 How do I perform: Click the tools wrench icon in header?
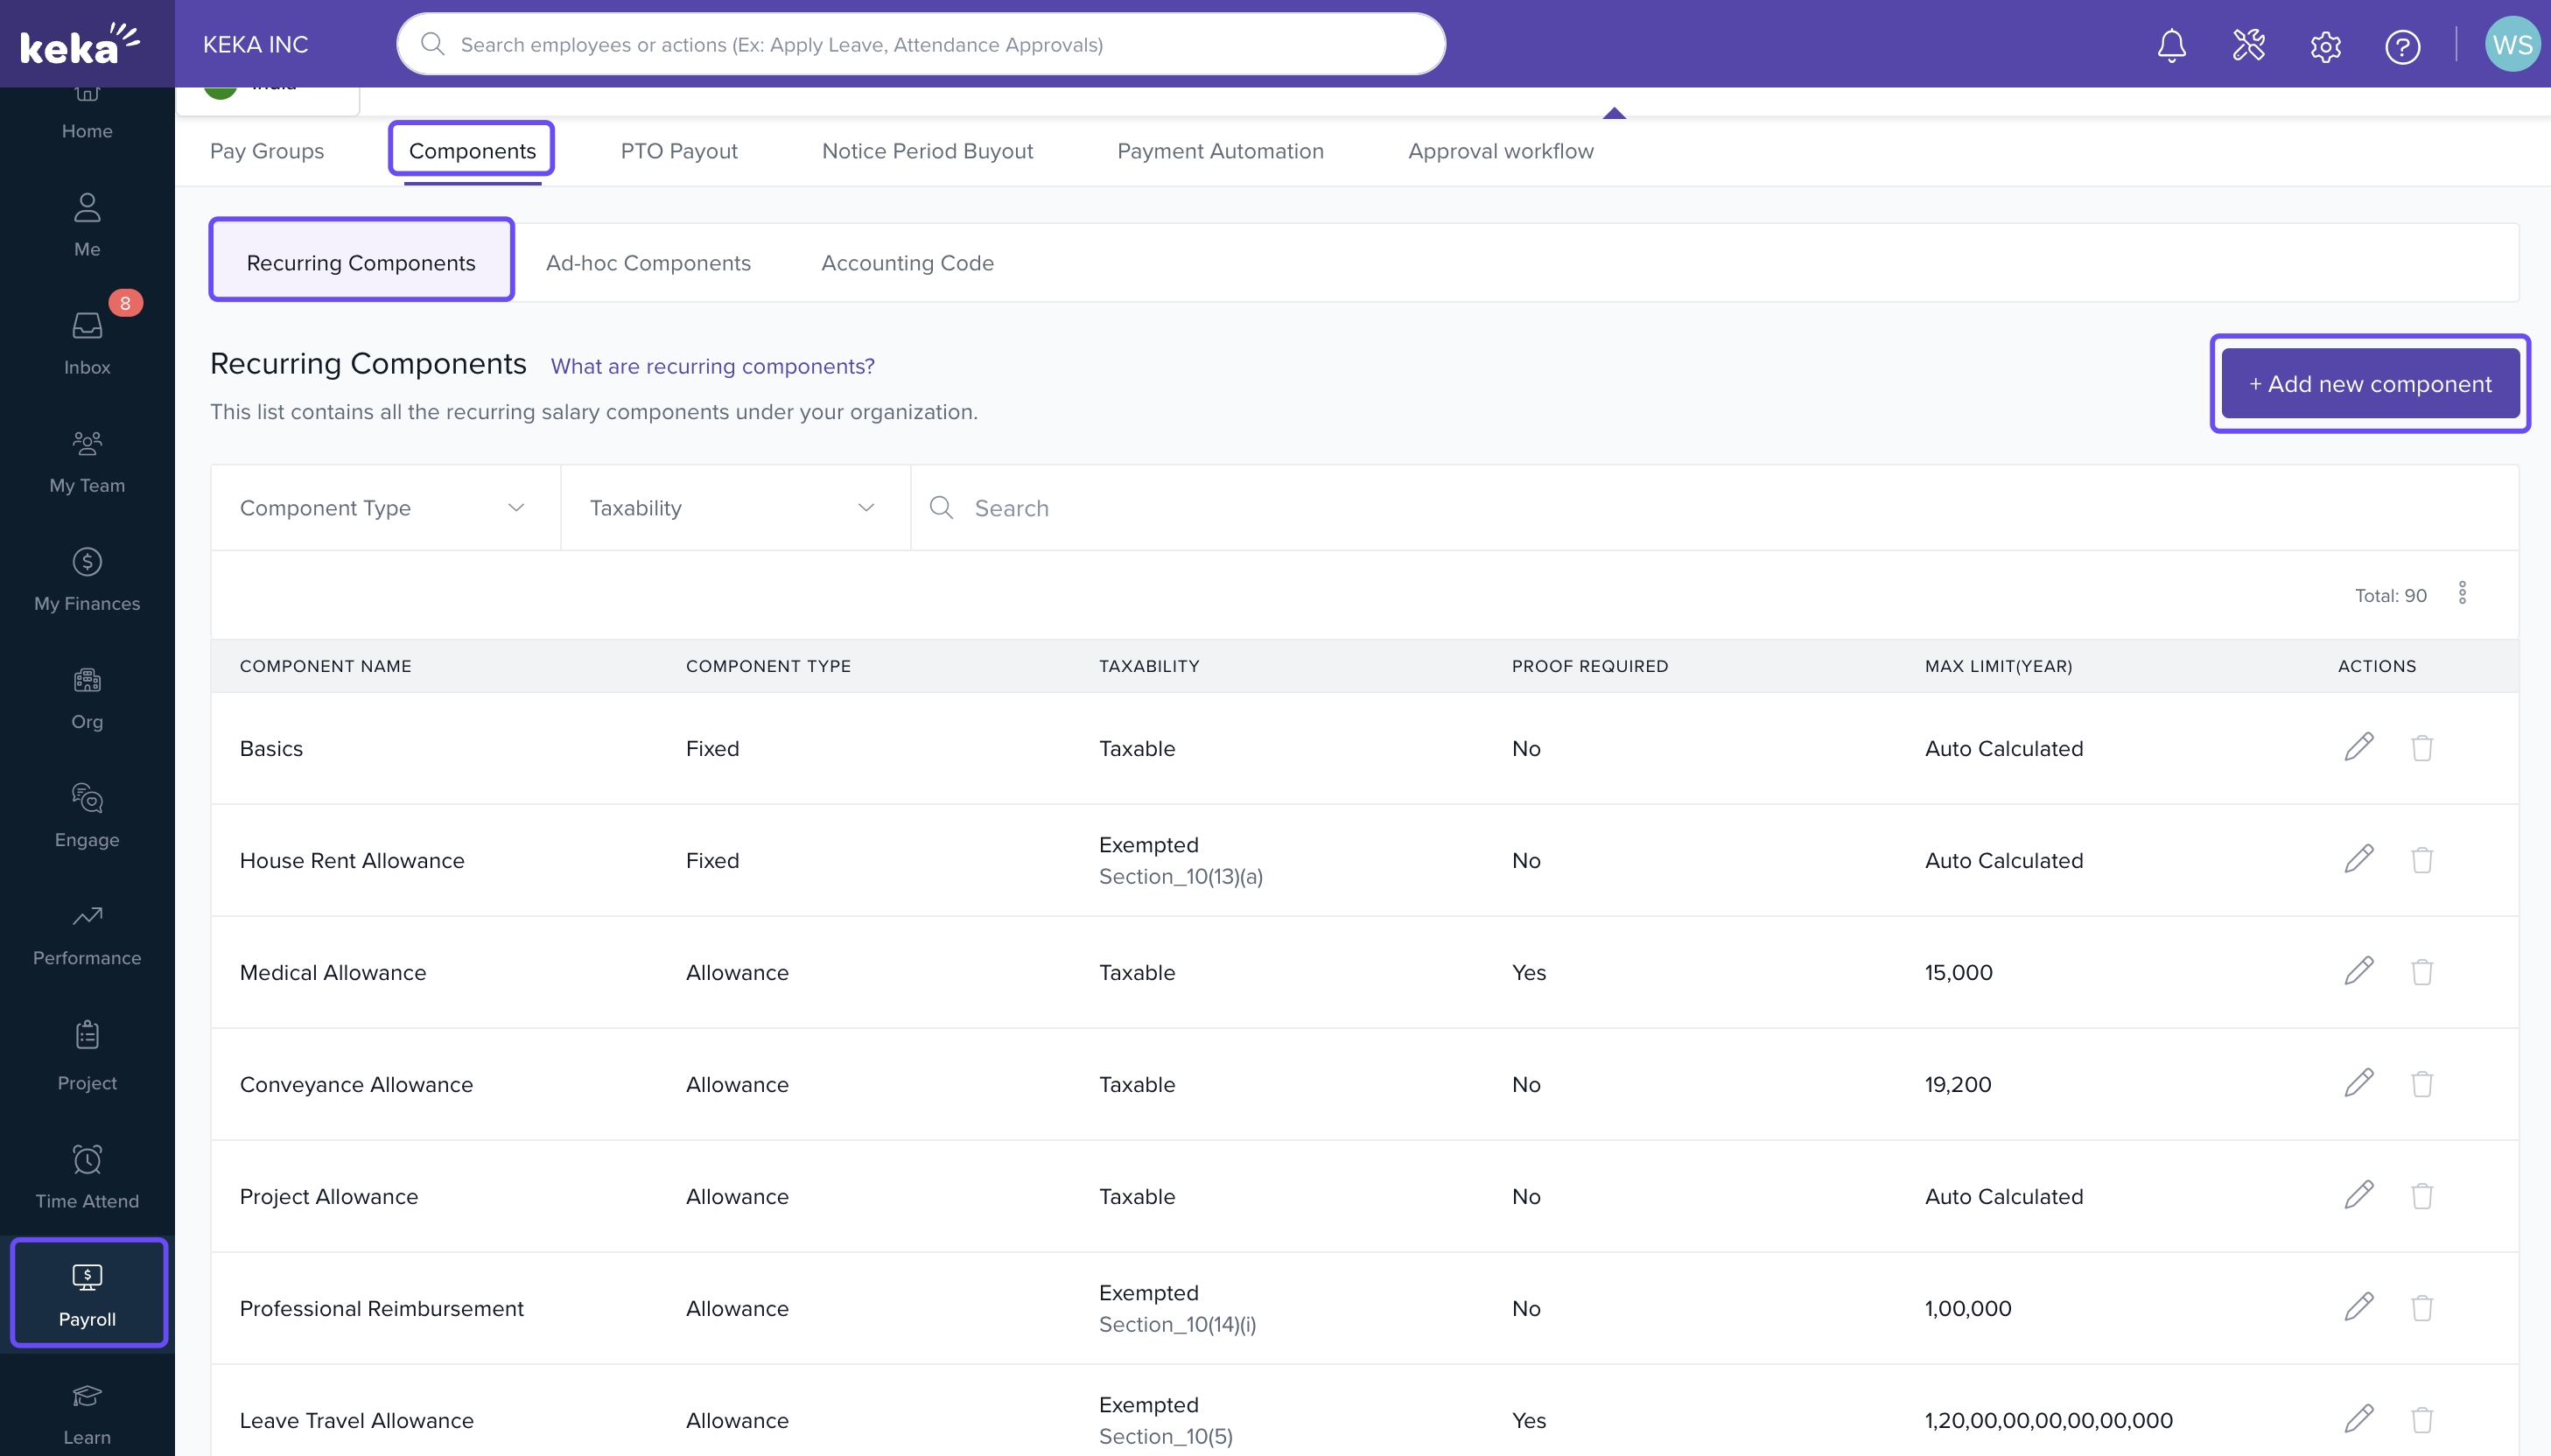tap(2248, 46)
